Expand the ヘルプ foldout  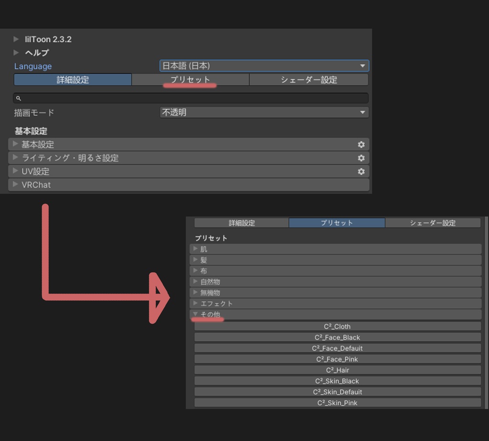16,53
